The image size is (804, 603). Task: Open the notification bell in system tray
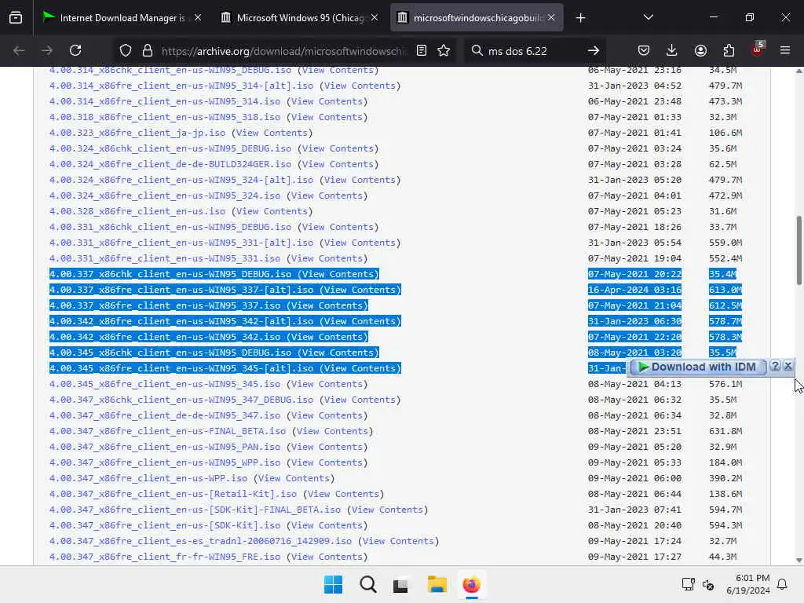(x=782, y=584)
